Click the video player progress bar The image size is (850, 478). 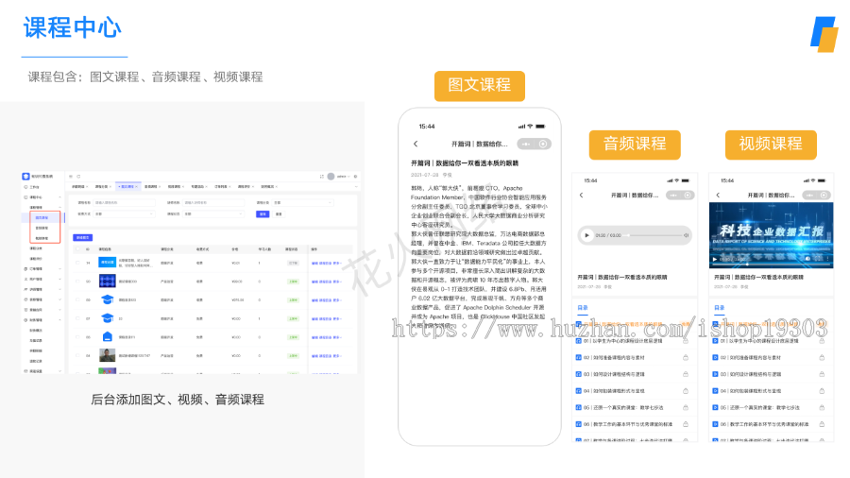771,265
